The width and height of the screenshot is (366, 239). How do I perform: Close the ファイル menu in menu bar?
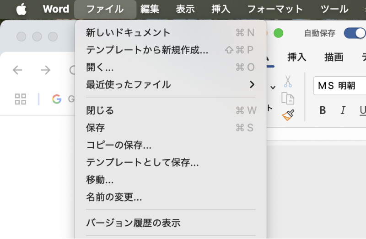pyautogui.click(x=105, y=9)
